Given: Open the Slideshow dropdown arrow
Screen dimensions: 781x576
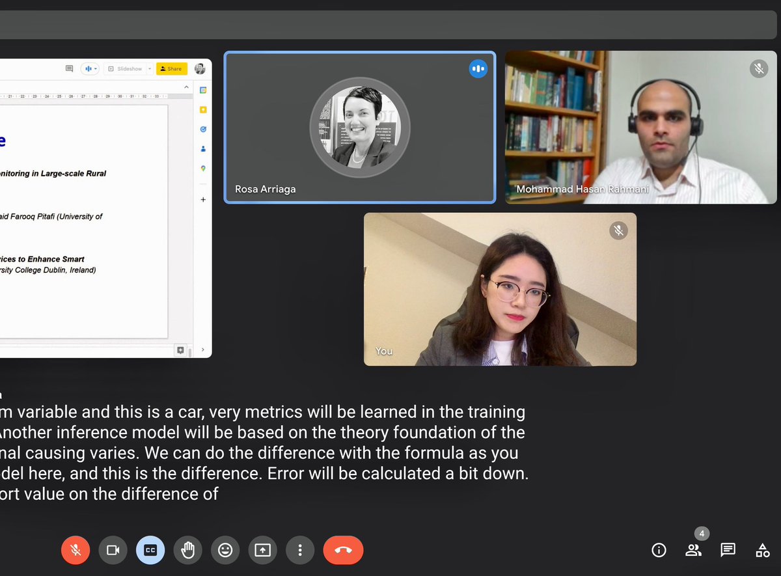Looking at the screenshot, I should [x=149, y=68].
